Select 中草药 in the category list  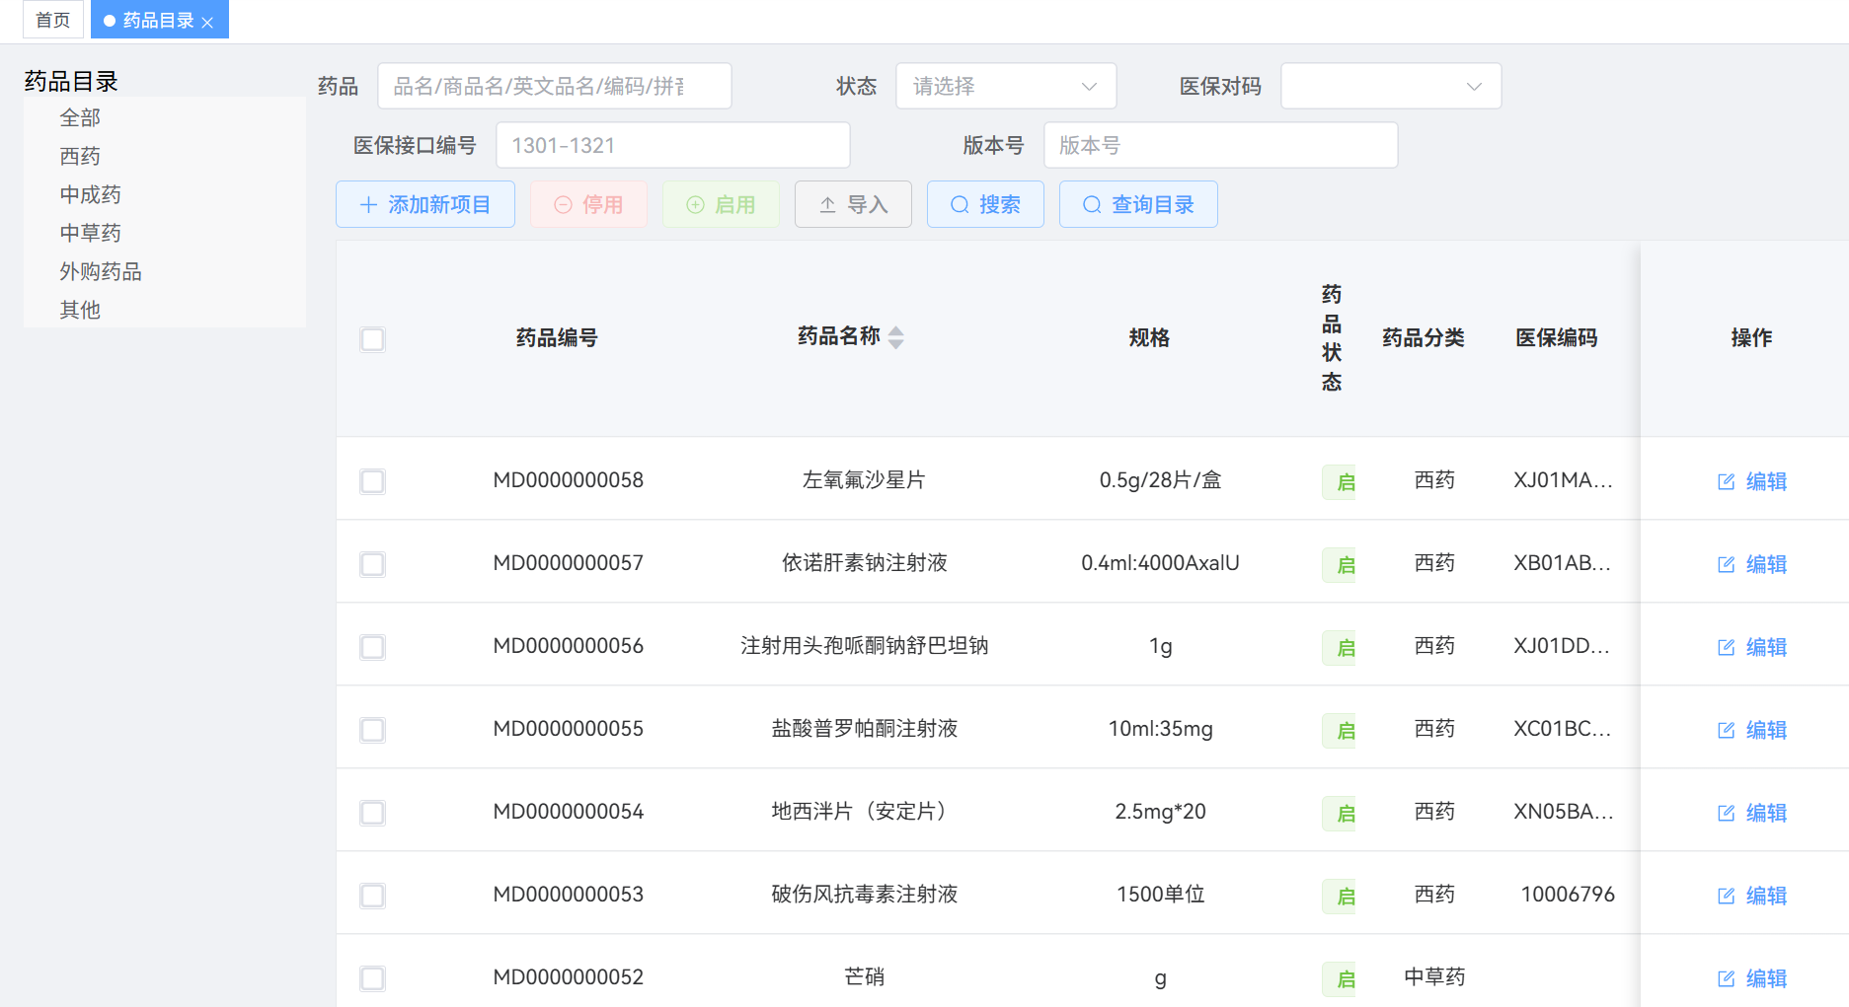pyautogui.click(x=91, y=233)
